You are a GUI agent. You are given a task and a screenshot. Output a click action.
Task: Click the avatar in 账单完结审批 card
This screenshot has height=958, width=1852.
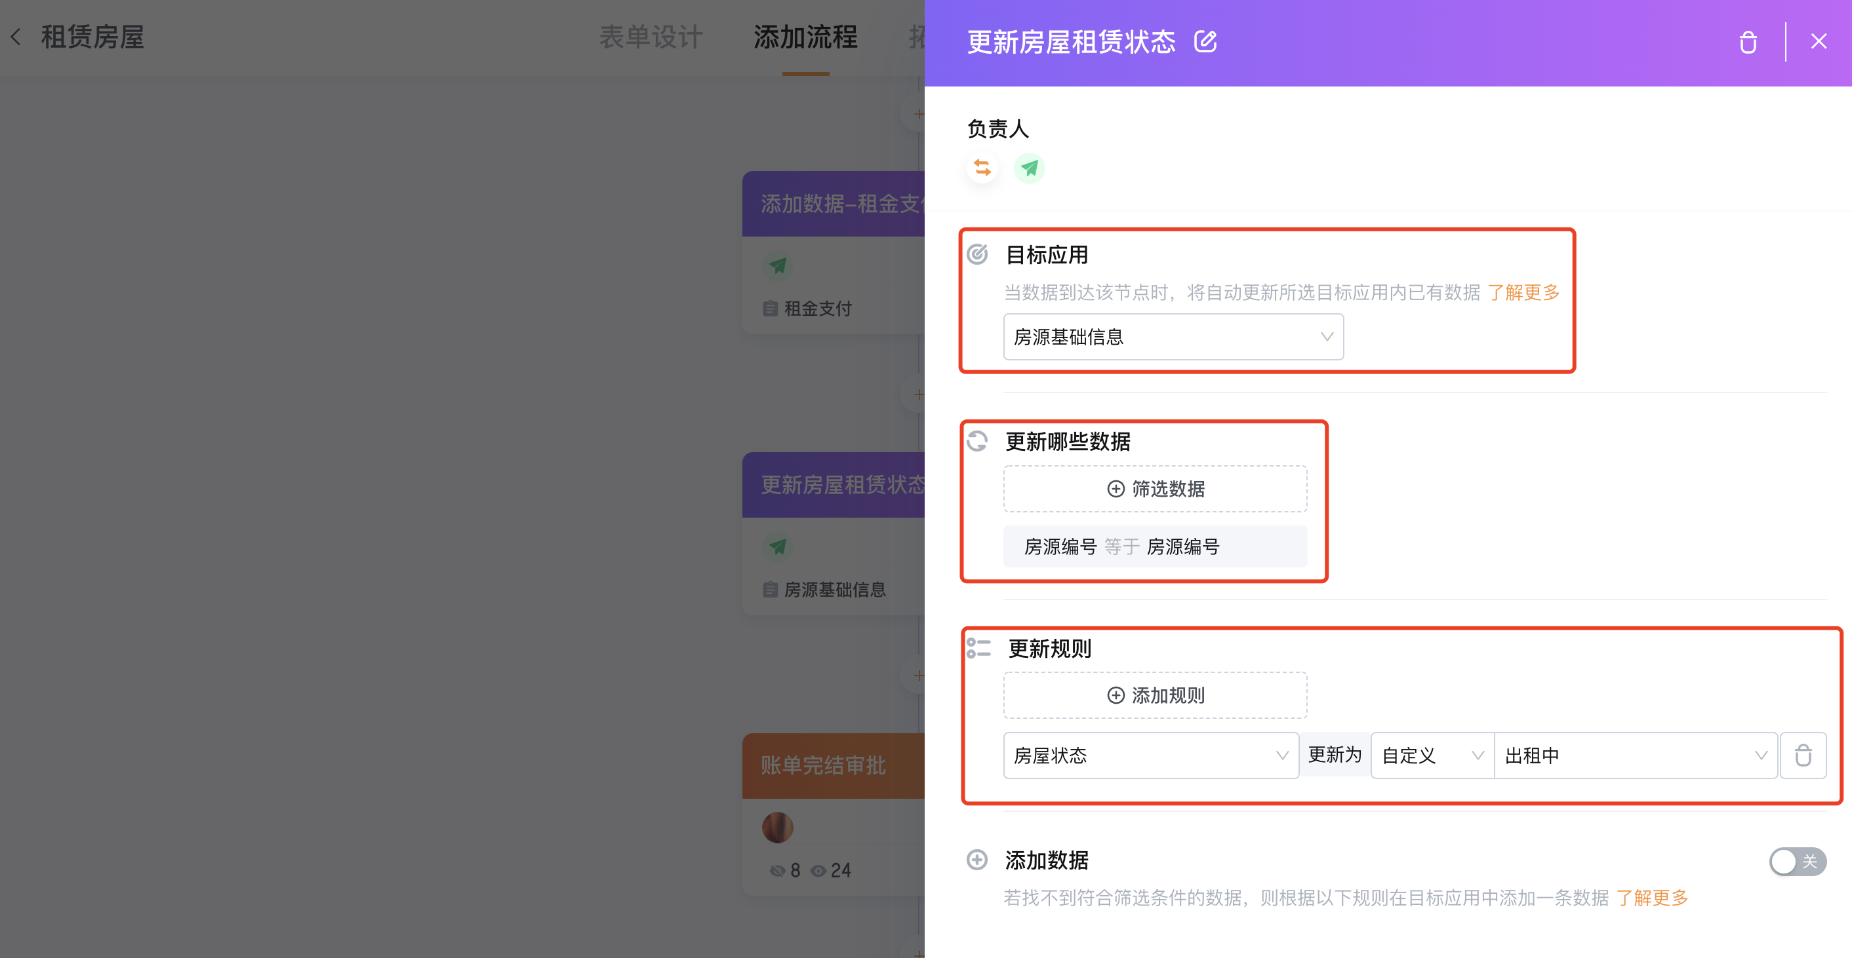pyautogui.click(x=777, y=828)
